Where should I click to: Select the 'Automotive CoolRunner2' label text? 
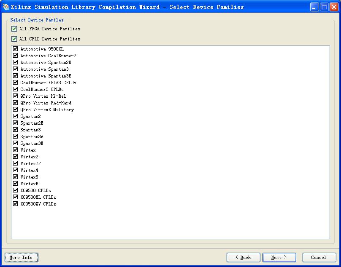[x=48, y=56]
